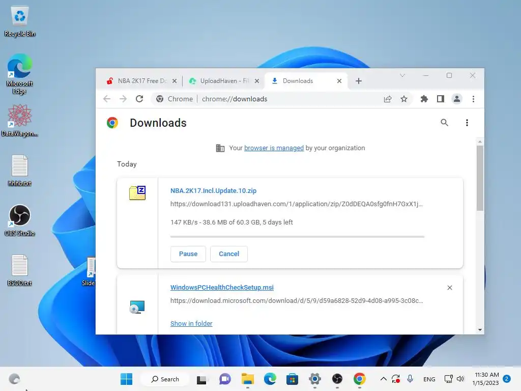Open the Windows Start menu

point(126,379)
